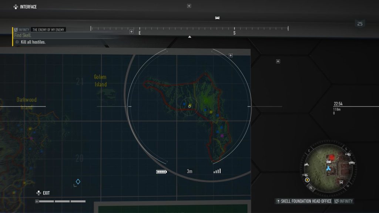The width and height of the screenshot is (379, 213).
Task: Click the N marker on minimap ring
Action: [311, 187]
